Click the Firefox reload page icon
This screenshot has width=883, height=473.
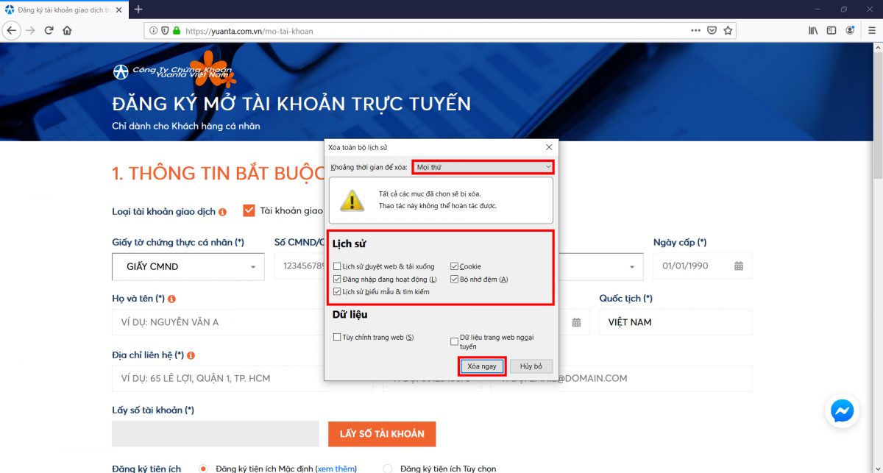(49, 30)
